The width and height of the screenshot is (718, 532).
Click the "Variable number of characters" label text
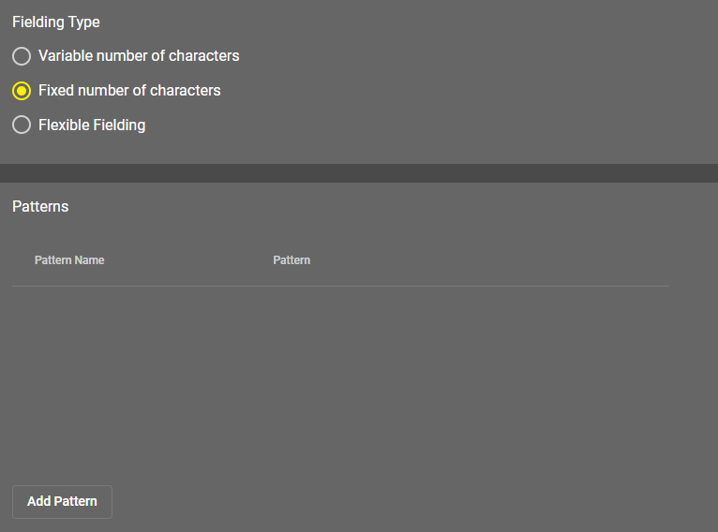[139, 56]
